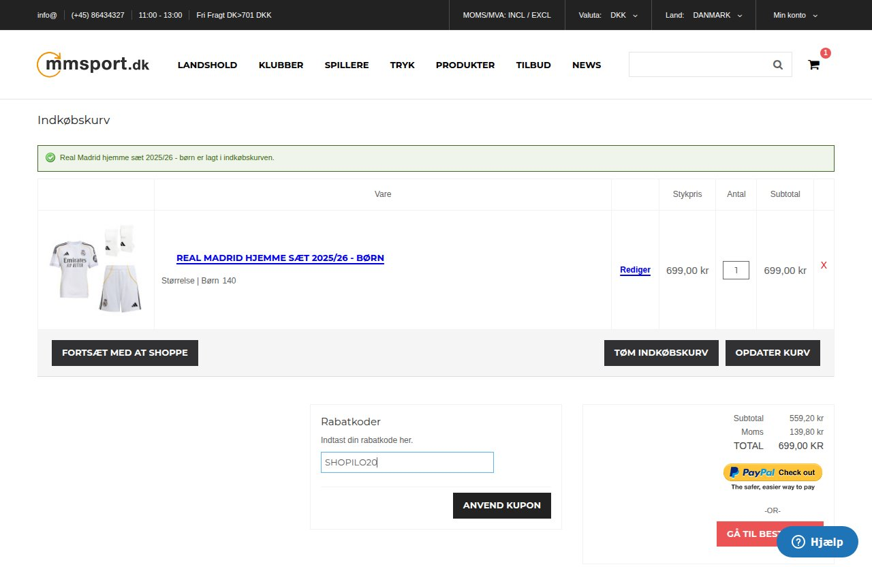Screen dimensions: 872x567
Task: Click the Størrelse Børn 140 text
Action: point(199,281)
